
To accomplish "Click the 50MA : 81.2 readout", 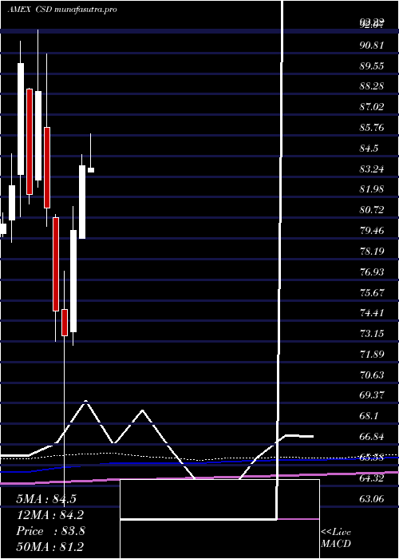I will coord(50,546).
